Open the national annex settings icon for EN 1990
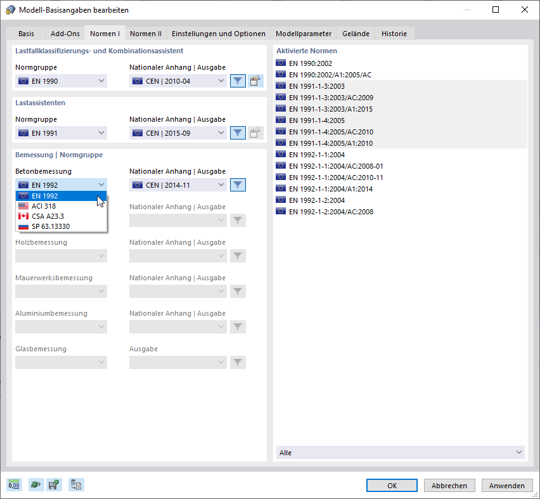The width and height of the screenshot is (540, 499). (255, 81)
